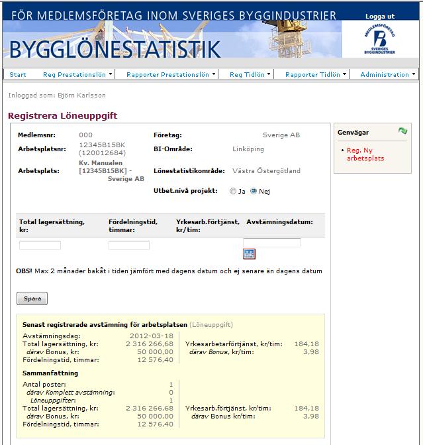The image size is (423, 445).
Task: Click the Spara button
Action: click(32, 298)
